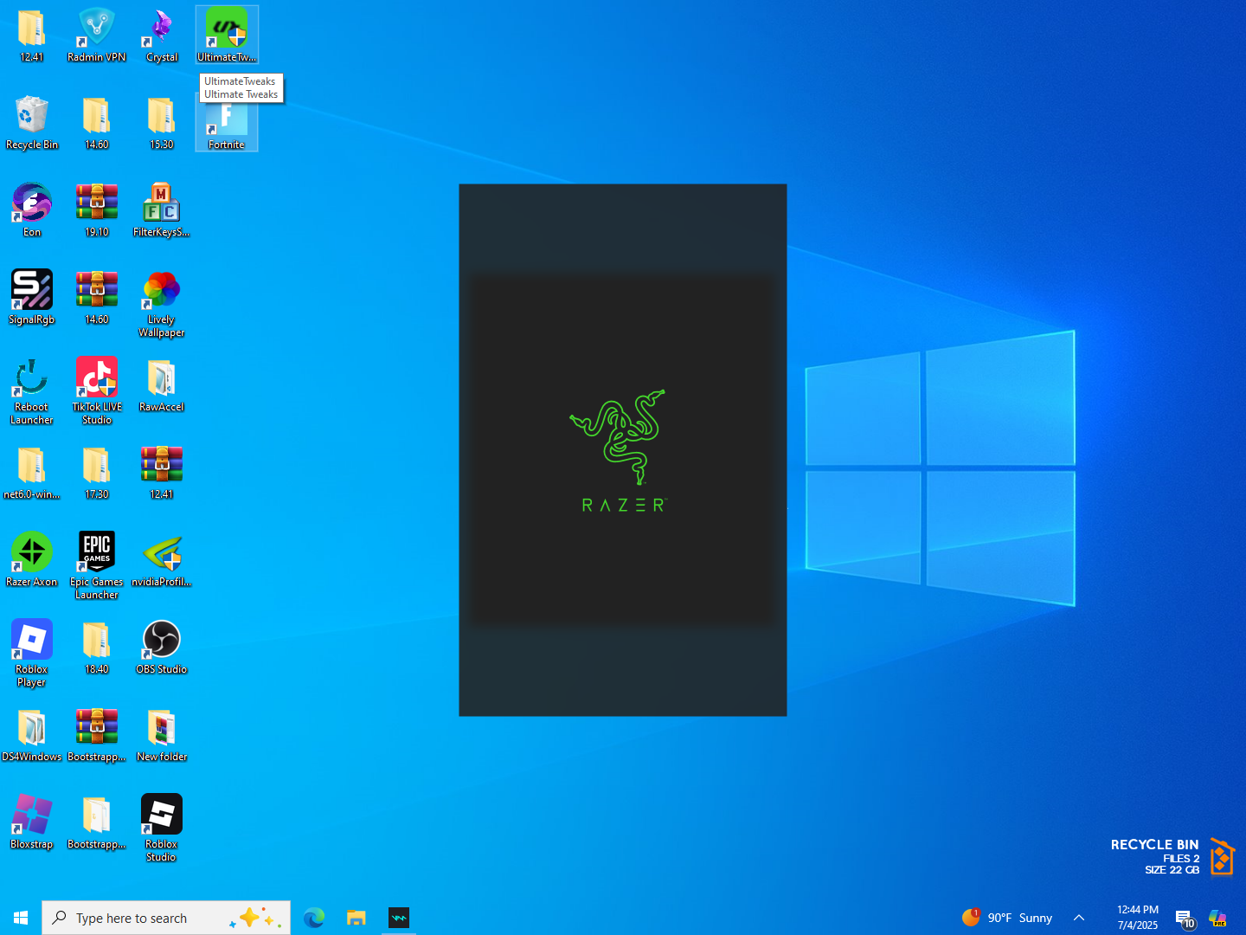Select the Bloxstrap shortcut
Screen dimensions: 1246x935
pos(32,822)
